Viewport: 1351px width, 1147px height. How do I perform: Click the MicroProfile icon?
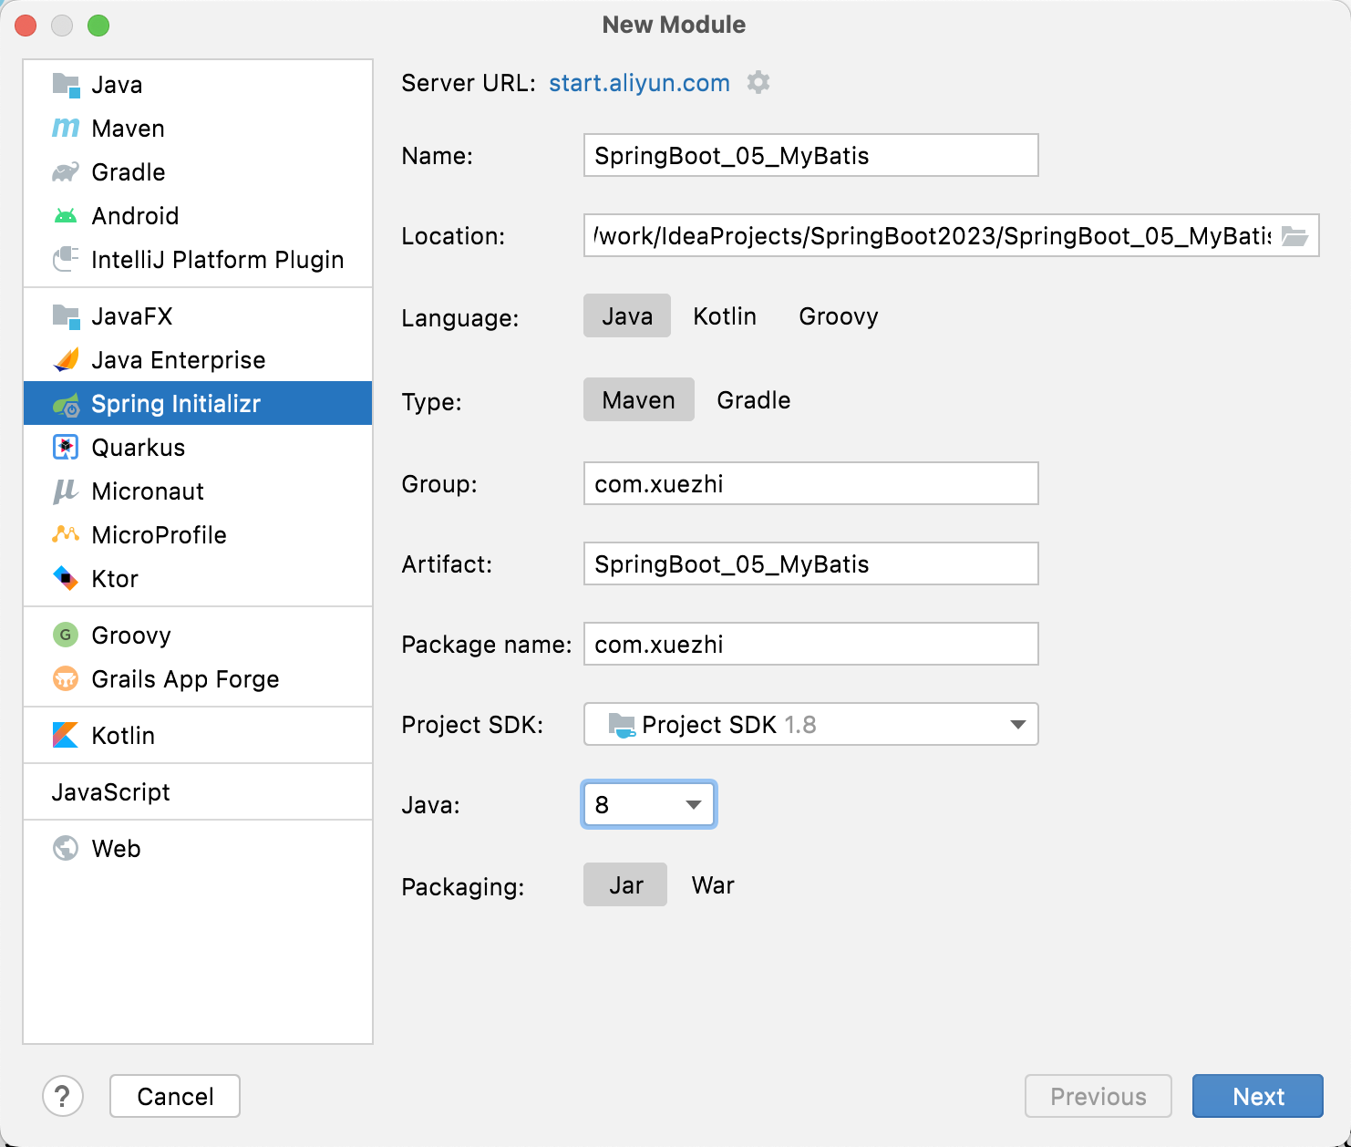point(66,535)
